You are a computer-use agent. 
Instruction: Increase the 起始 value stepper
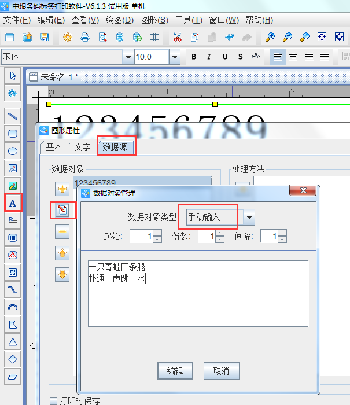[157, 233]
